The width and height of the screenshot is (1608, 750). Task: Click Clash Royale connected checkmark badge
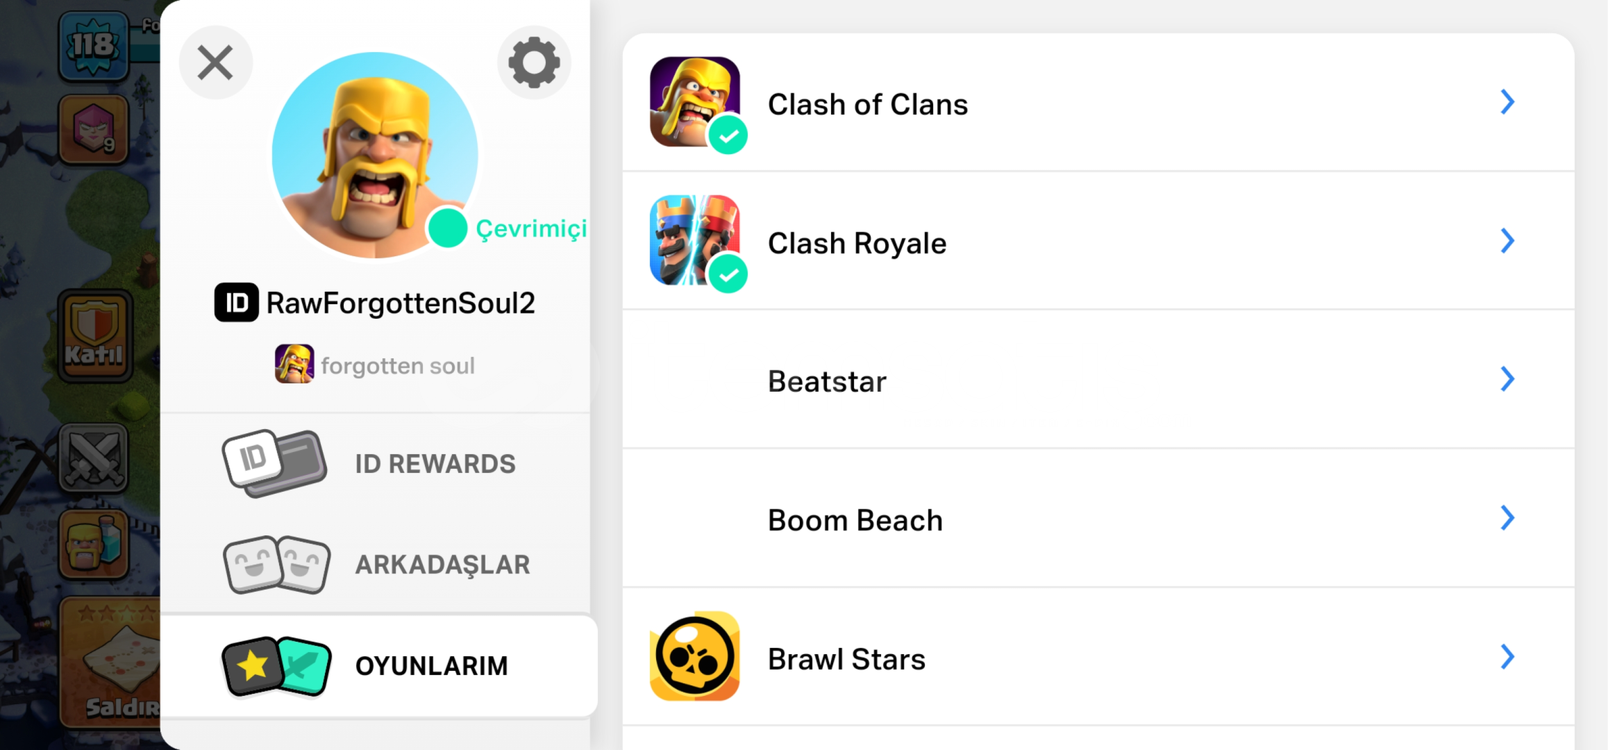[x=728, y=274]
